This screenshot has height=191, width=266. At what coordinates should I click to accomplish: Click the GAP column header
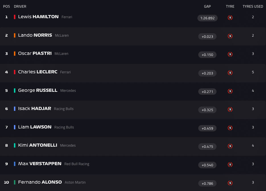[x=207, y=7]
